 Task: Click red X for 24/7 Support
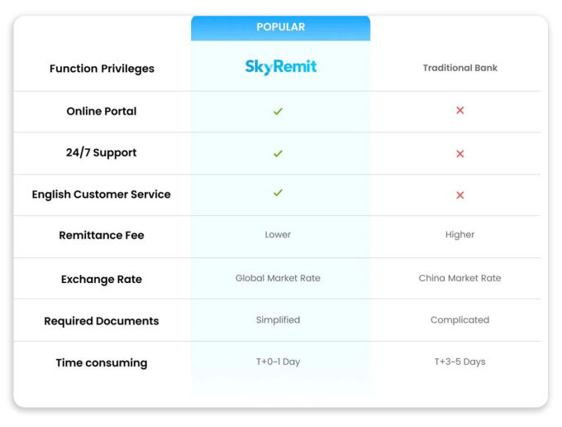[x=460, y=154]
